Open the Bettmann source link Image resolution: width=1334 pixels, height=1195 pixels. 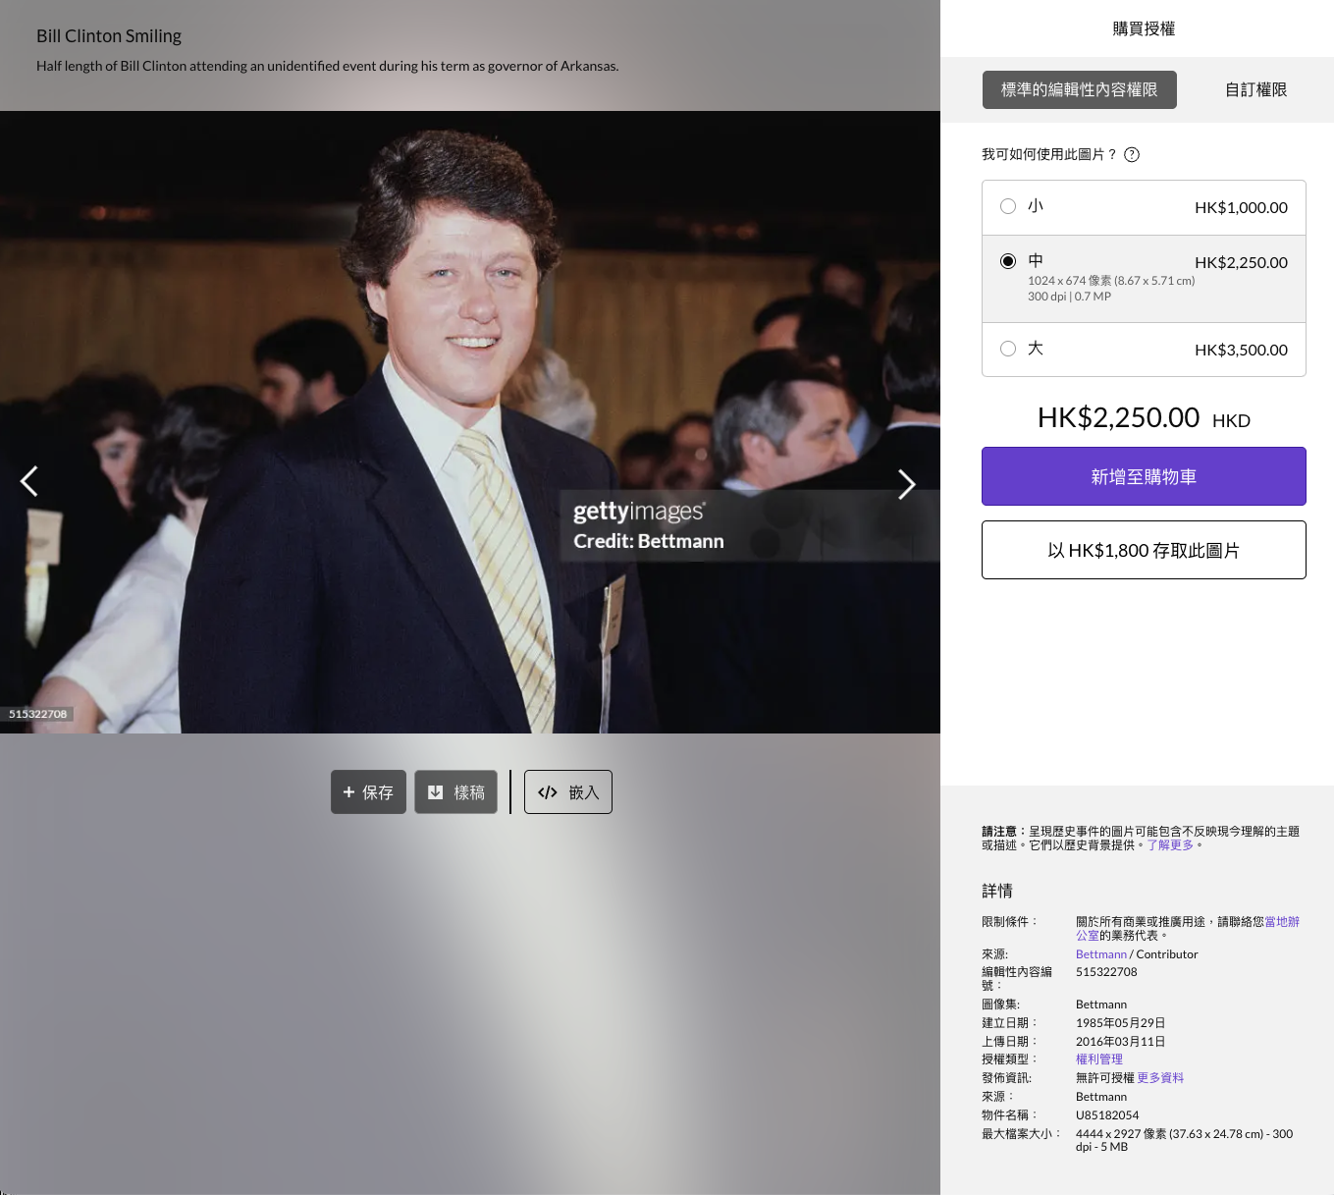(x=1100, y=954)
